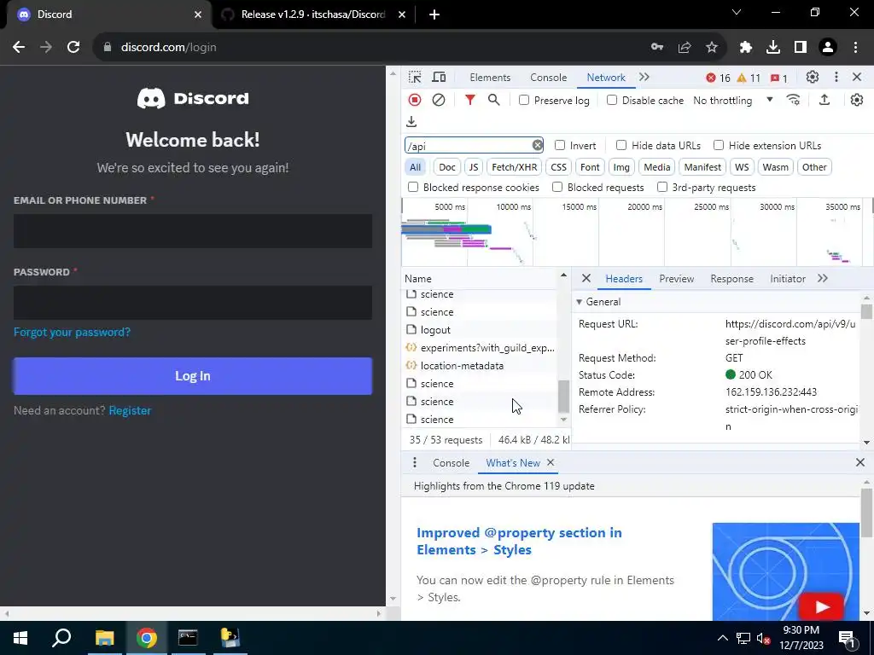Switch to the DevTools Console panel
874x655 pixels.
point(549,78)
